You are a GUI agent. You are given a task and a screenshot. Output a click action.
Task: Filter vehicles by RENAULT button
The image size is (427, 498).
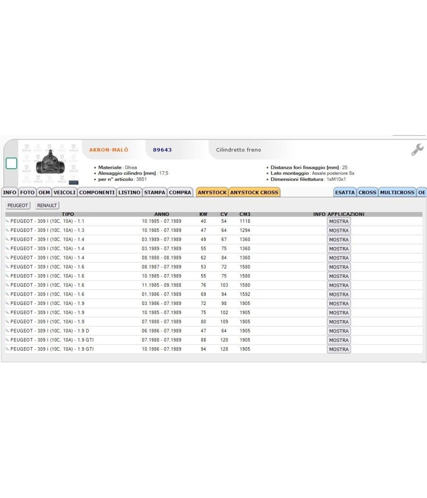coord(47,205)
